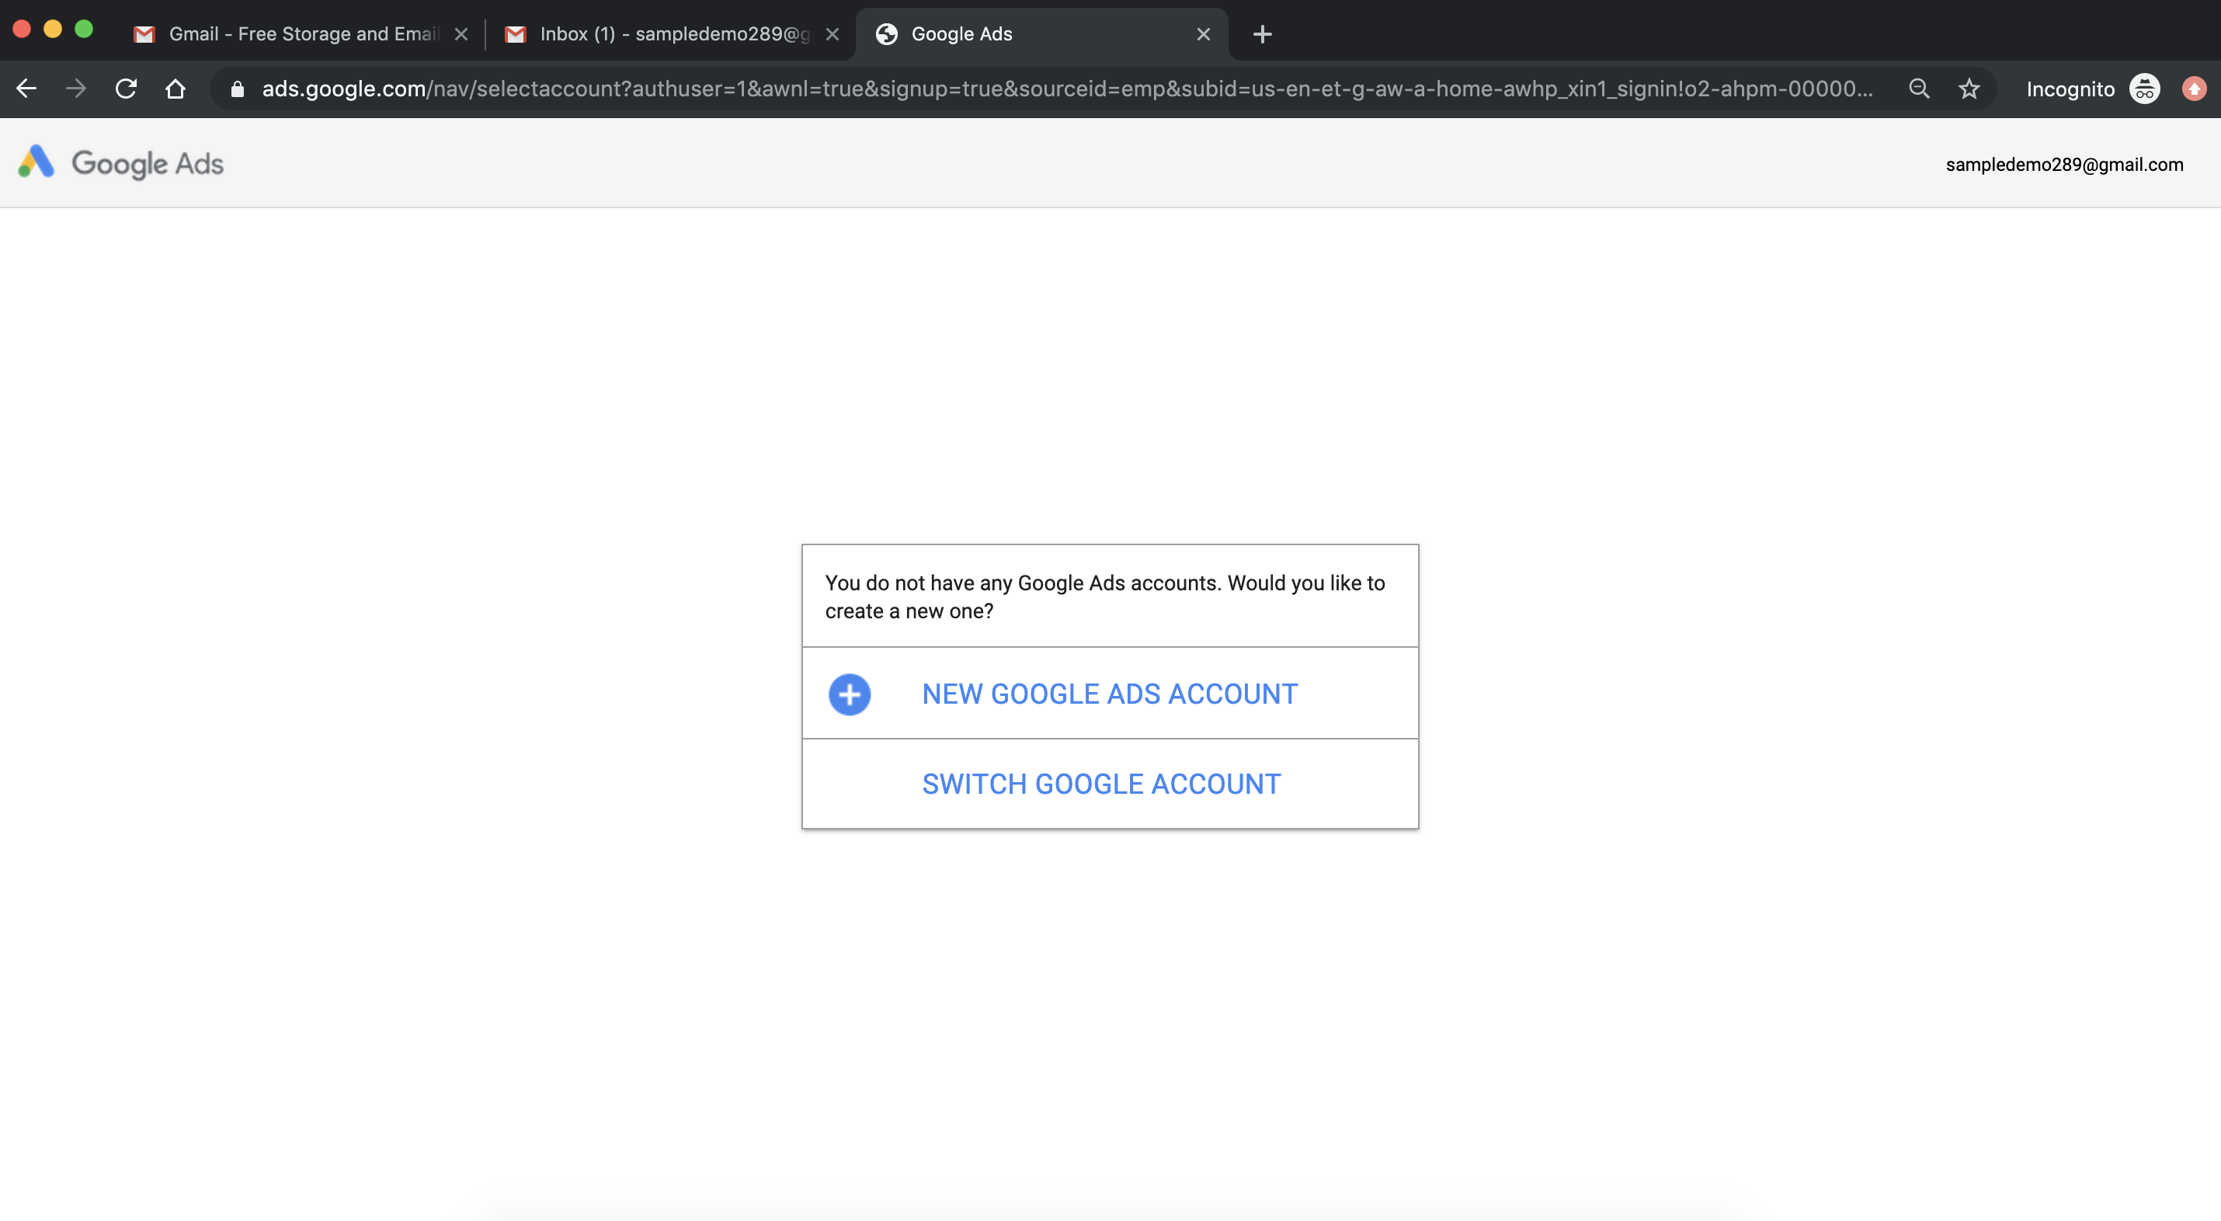
Task: Close the Gmail Free Storage tab
Action: 461,33
